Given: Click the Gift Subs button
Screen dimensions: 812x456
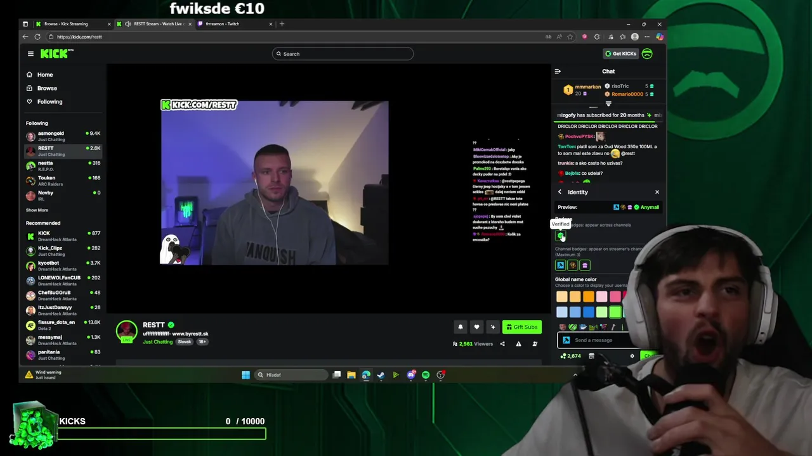Looking at the screenshot, I should point(521,327).
